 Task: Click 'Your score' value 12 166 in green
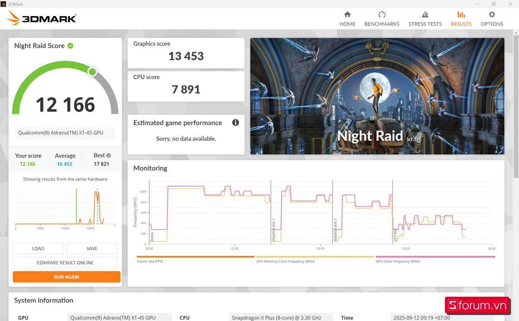28,164
